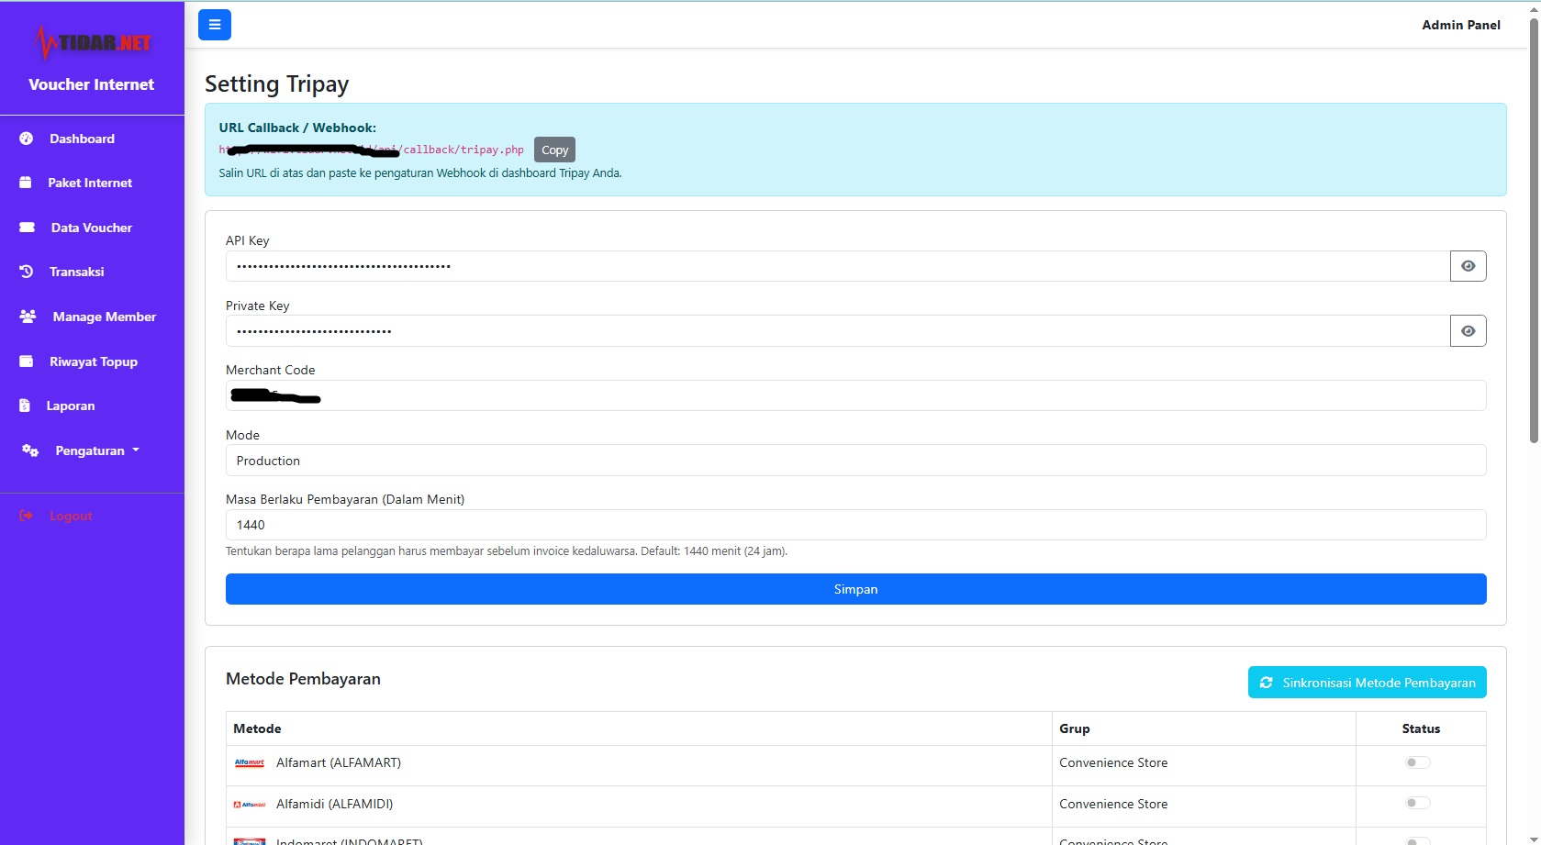Screen dimensions: 1541x845
Task: Click the Transaksi history icon
Action: click(x=27, y=272)
